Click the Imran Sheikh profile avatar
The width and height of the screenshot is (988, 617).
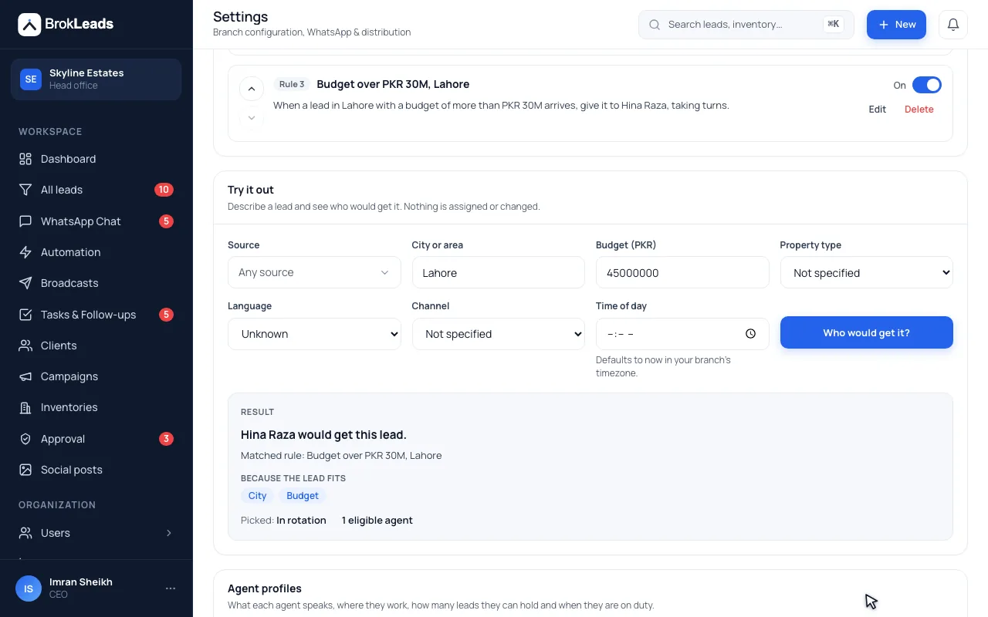click(29, 588)
